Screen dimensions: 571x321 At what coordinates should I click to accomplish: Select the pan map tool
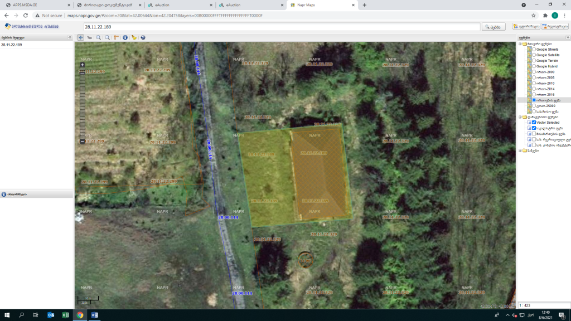click(80, 37)
